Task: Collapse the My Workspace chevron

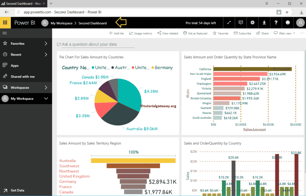Action: pyautogui.click(x=46, y=99)
